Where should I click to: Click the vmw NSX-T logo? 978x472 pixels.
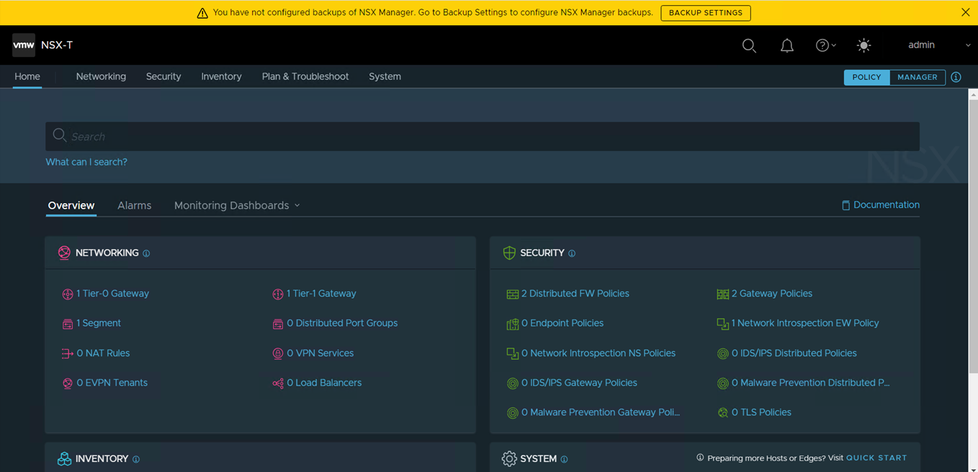[24, 45]
